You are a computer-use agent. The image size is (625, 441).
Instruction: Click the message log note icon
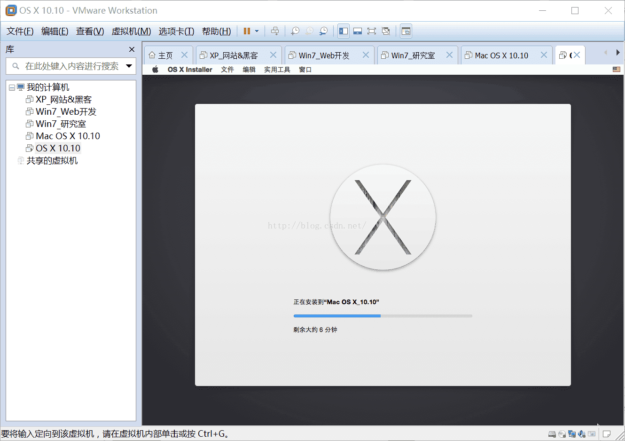point(607,434)
